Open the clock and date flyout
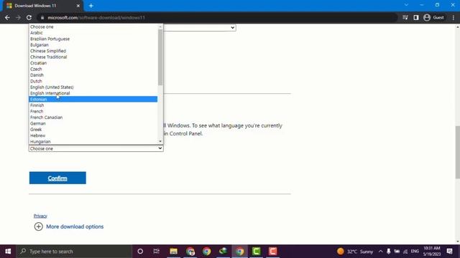This screenshot has width=460, height=258. point(431,252)
